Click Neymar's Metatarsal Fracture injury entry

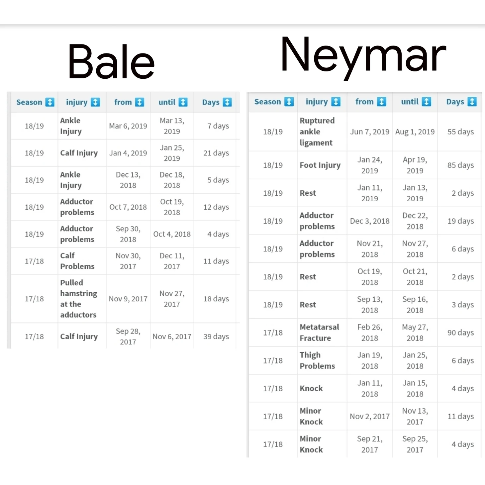[x=319, y=333]
